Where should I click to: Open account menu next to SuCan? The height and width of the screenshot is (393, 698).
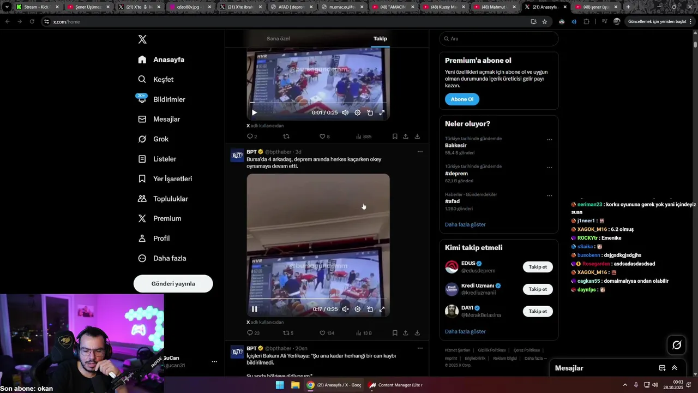(x=214, y=361)
